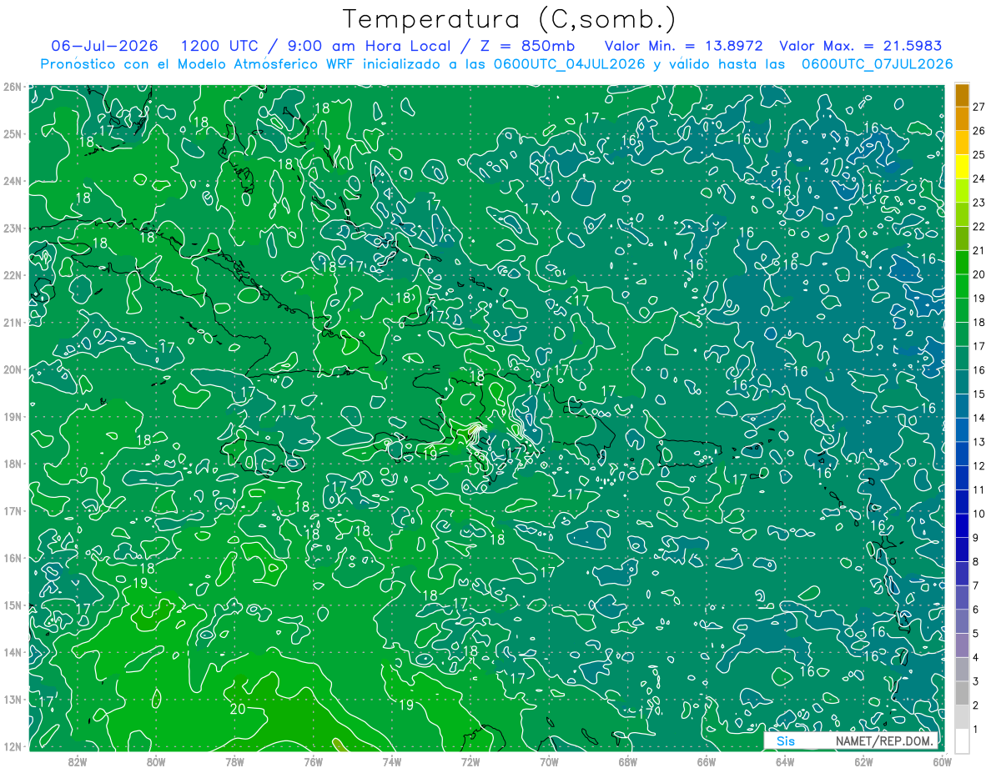The width and height of the screenshot is (1001, 773).
Task: Click the '1200 UTC' time text
Action: click(219, 46)
